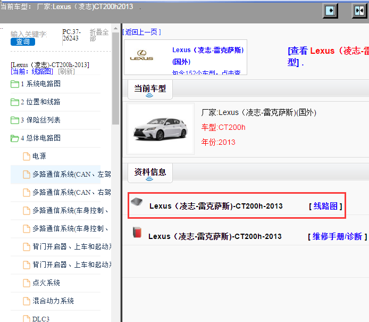Open 电源 wiring diagram entry
This screenshot has height=322, width=369.
click(39, 156)
